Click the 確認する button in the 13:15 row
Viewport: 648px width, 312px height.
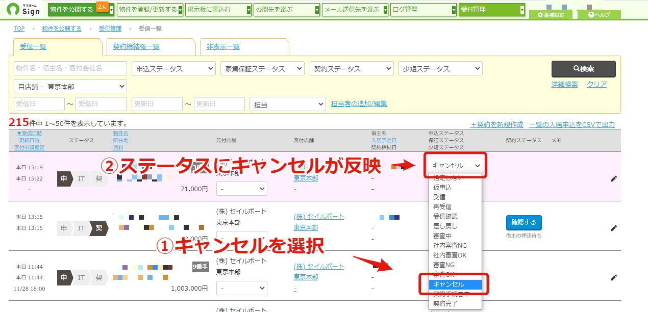pyautogui.click(x=524, y=222)
